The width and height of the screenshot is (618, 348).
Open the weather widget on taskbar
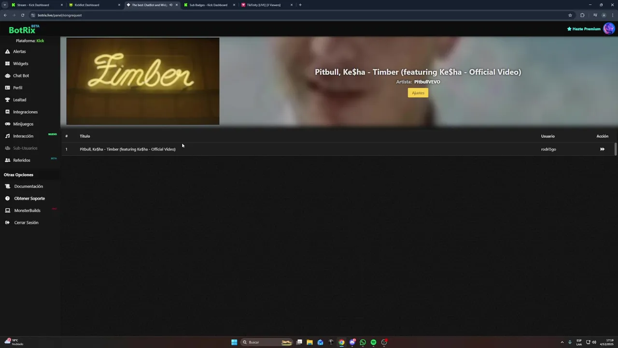click(x=14, y=342)
